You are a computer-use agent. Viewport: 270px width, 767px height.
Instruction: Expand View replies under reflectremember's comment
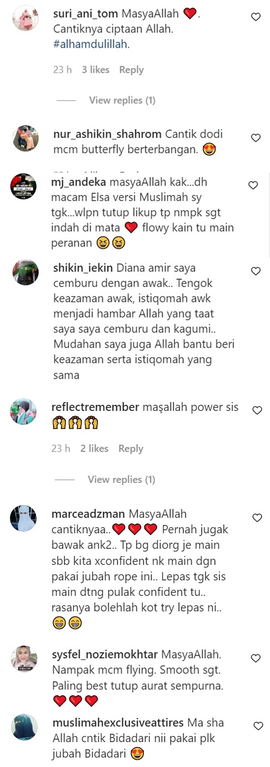[x=121, y=479]
